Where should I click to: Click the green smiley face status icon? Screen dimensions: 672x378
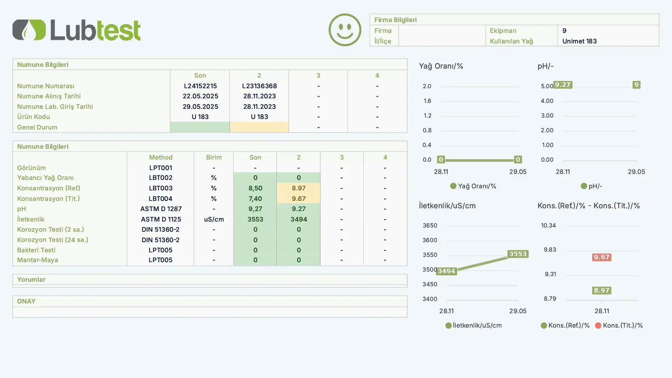pyautogui.click(x=345, y=30)
